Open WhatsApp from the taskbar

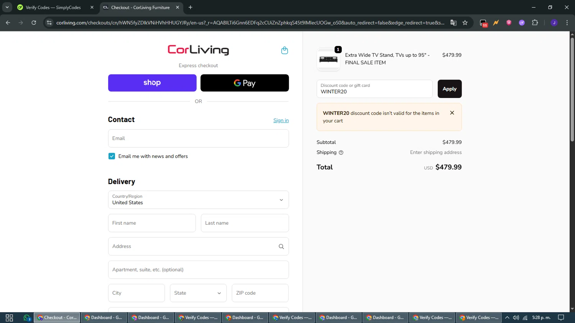coord(26,318)
